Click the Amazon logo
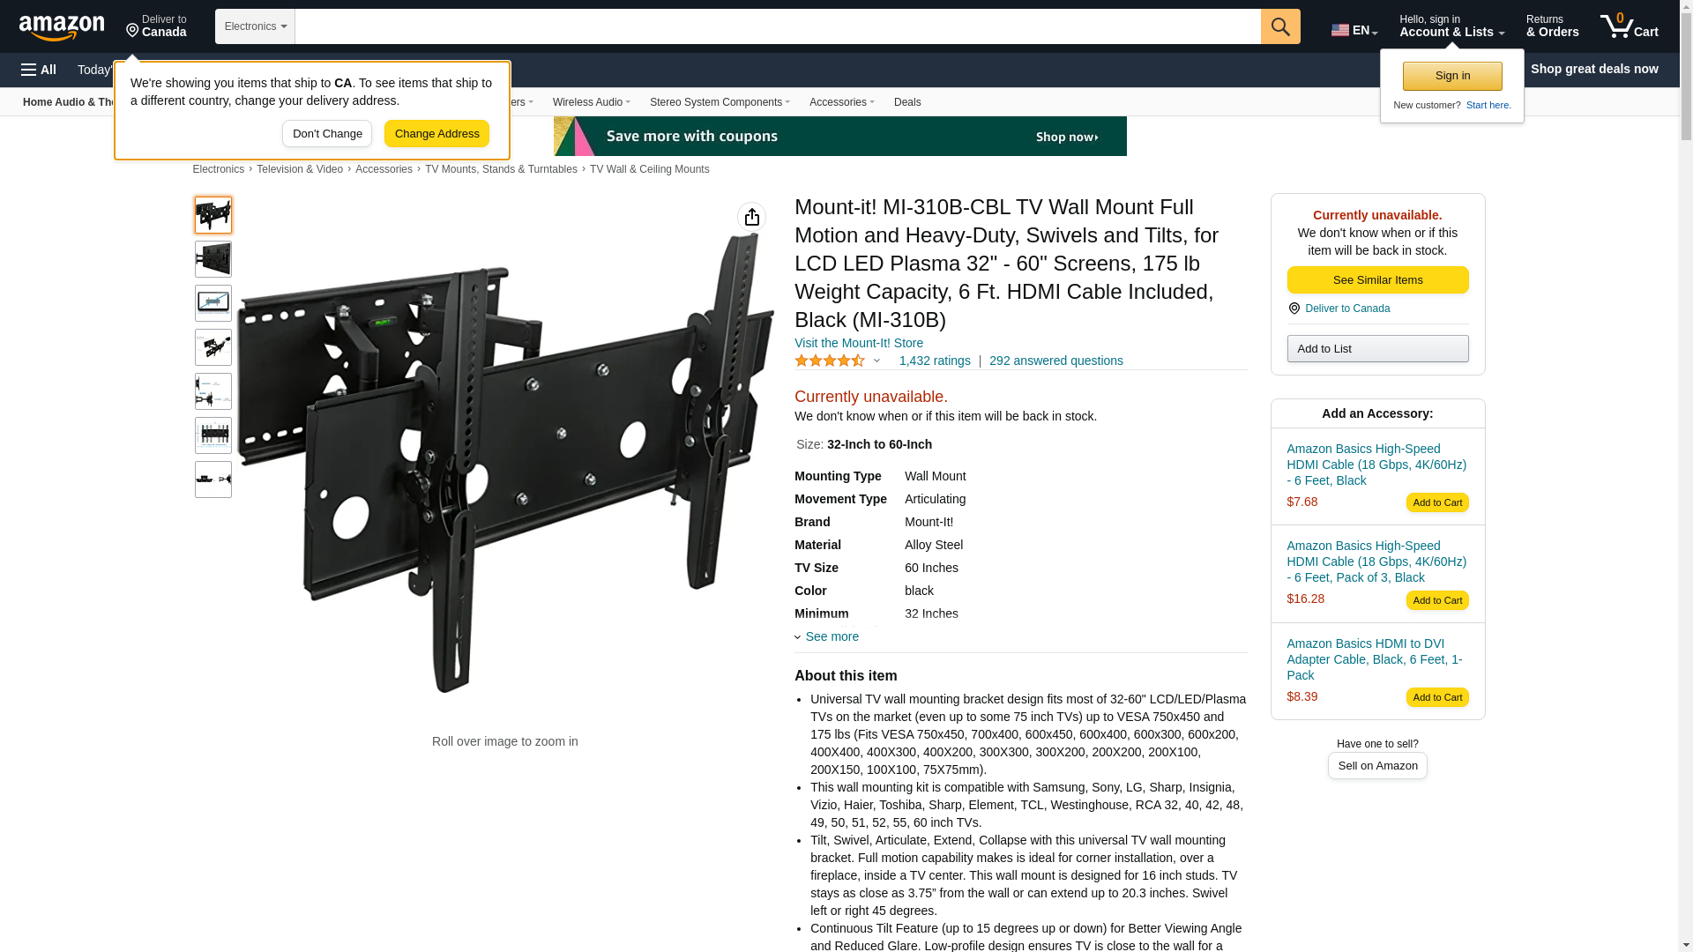This screenshot has width=1693, height=952. point(62,28)
